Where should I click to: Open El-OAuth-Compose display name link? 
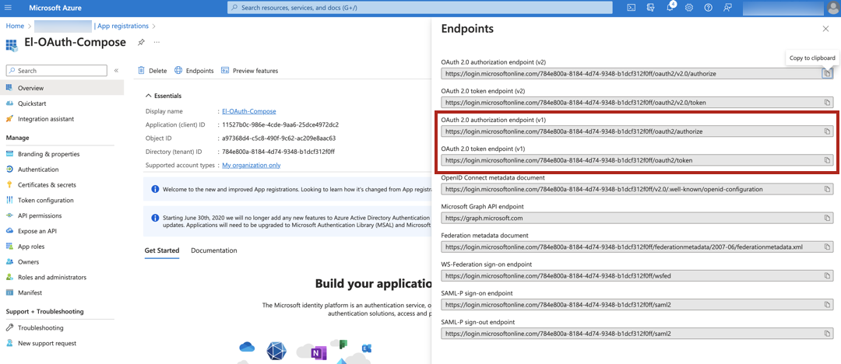(x=249, y=111)
